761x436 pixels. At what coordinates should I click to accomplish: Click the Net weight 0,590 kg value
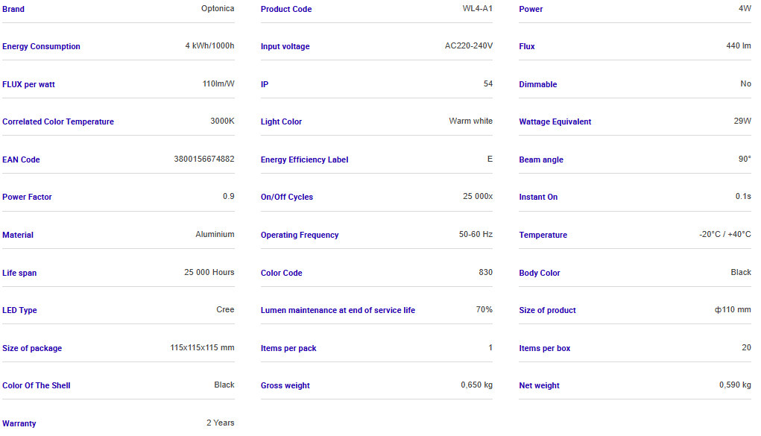(x=734, y=385)
